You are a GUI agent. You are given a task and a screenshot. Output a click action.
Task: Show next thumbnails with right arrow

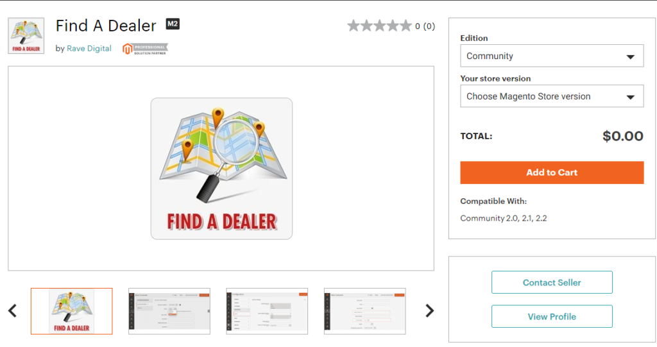430,311
